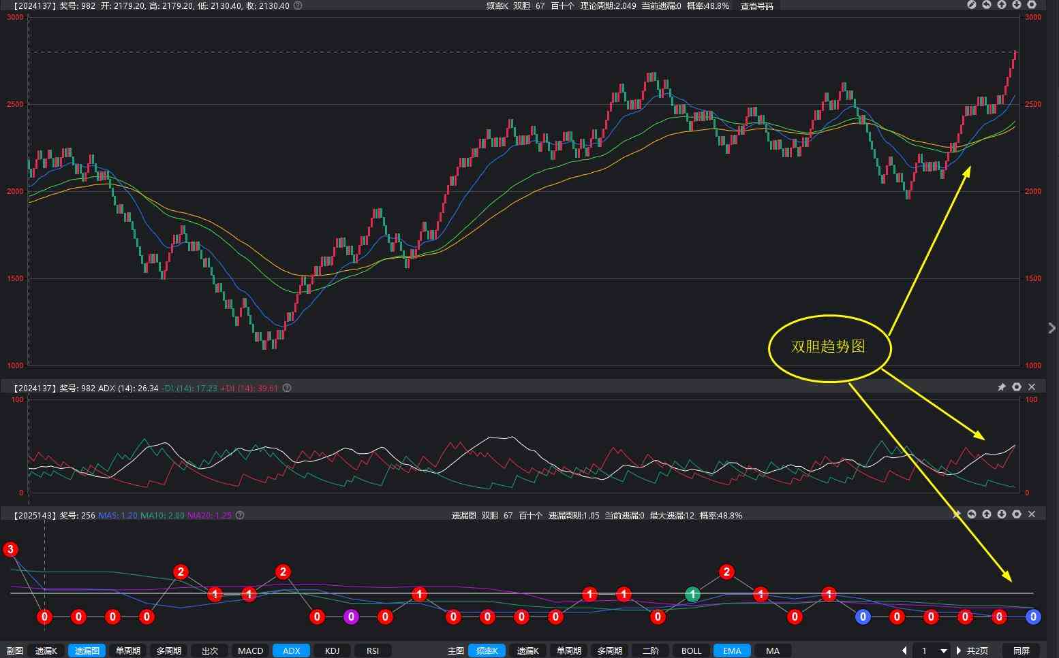Click ADX (14): 26.34 label
The image size is (1059, 658).
click(128, 388)
